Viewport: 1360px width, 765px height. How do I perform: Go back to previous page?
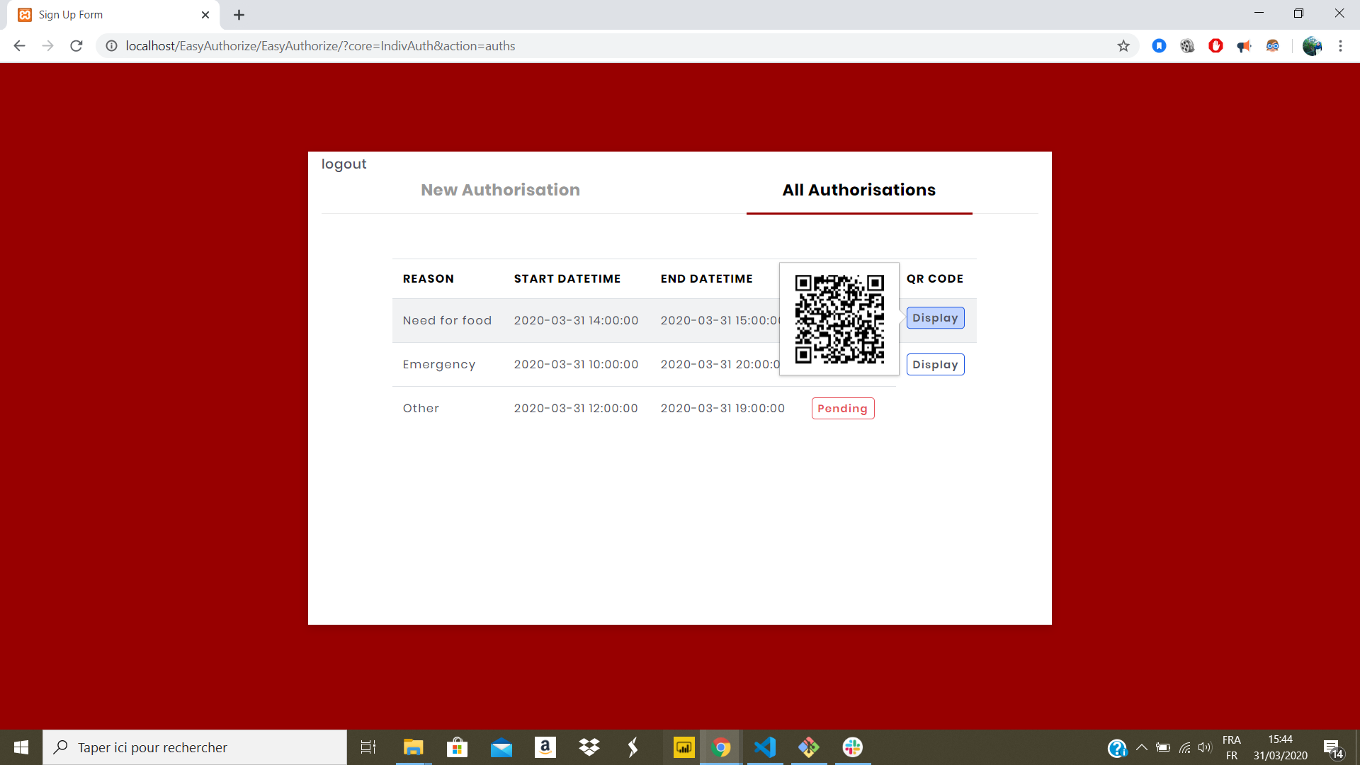point(19,46)
